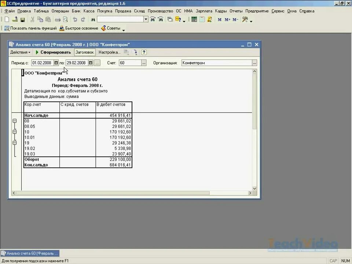Open Print preview icon
The image size is (352, 264).
pyautogui.click(x=66, y=19)
